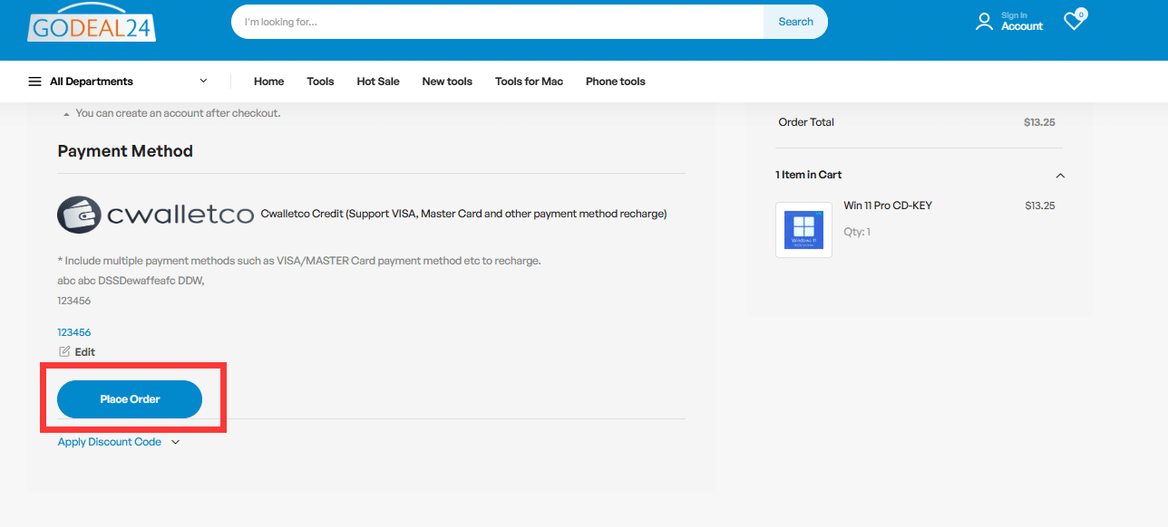1168x527 pixels.
Task: Open the Apply Discount Code link
Action: 110,442
